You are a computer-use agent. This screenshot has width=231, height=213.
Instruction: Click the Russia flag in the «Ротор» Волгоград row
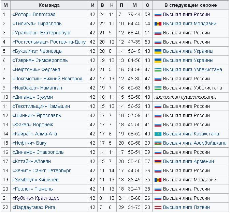pos(158,15)
